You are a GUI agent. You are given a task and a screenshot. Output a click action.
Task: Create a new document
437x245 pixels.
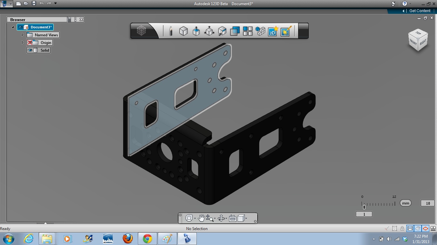(x=19, y=4)
